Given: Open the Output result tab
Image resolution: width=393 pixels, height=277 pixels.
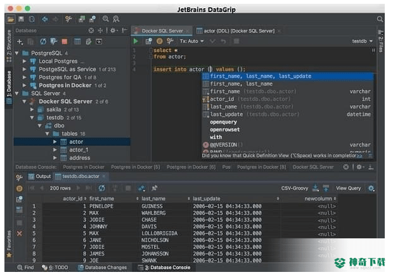Looking at the screenshot, I should tap(39, 176).
